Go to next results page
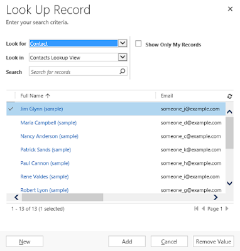 pyautogui.click(x=227, y=208)
